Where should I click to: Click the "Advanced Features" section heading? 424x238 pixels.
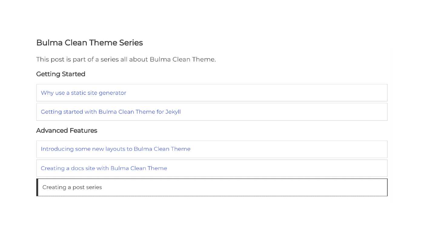pos(67,130)
